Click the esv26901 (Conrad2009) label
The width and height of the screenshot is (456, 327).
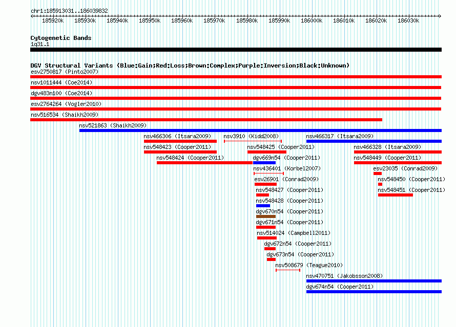click(286, 179)
